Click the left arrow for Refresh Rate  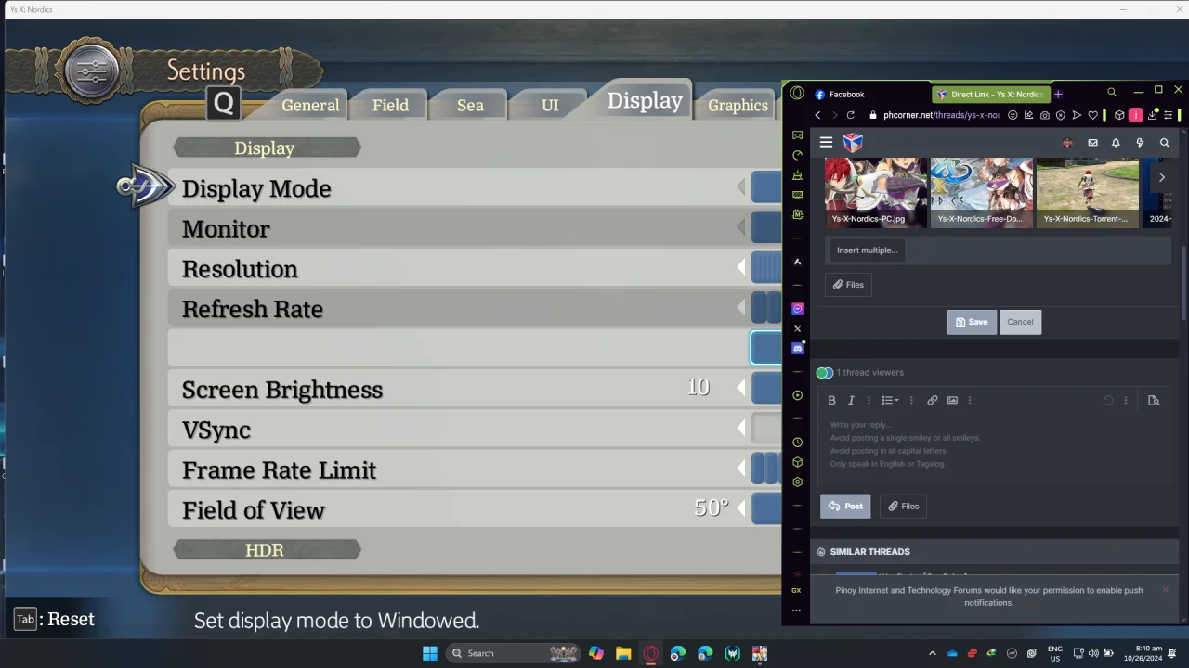(x=741, y=309)
